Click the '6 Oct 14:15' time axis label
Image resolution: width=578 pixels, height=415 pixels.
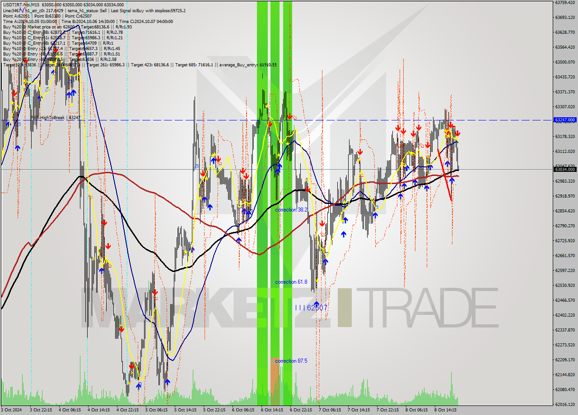click(x=272, y=410)
